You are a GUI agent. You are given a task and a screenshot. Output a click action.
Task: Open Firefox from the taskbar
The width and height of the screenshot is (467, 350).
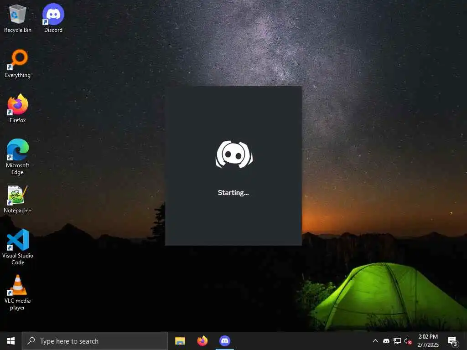point(202,341)
